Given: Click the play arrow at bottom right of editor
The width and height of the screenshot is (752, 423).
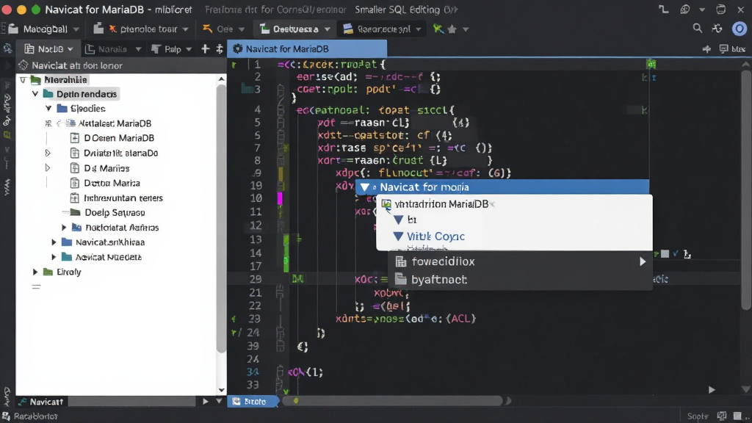Looking at the screenshot, I should [x=712, y=390].
